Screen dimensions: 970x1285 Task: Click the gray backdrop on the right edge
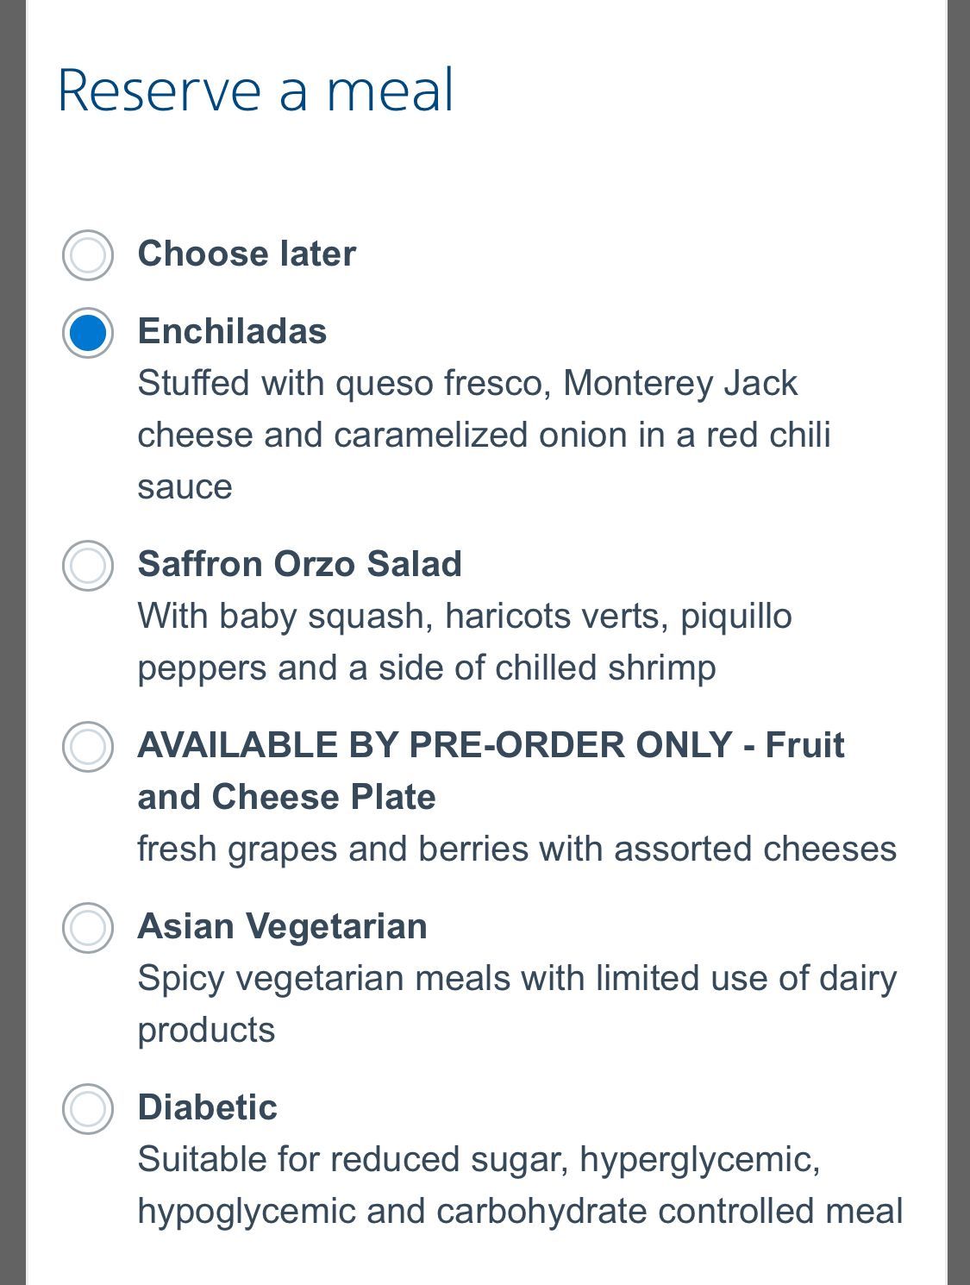pyautogui.click(x=958, y=642)
